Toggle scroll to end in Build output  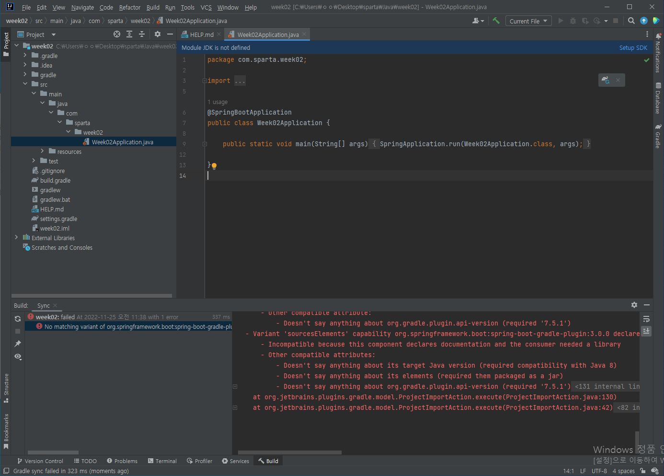pos(646,331)
